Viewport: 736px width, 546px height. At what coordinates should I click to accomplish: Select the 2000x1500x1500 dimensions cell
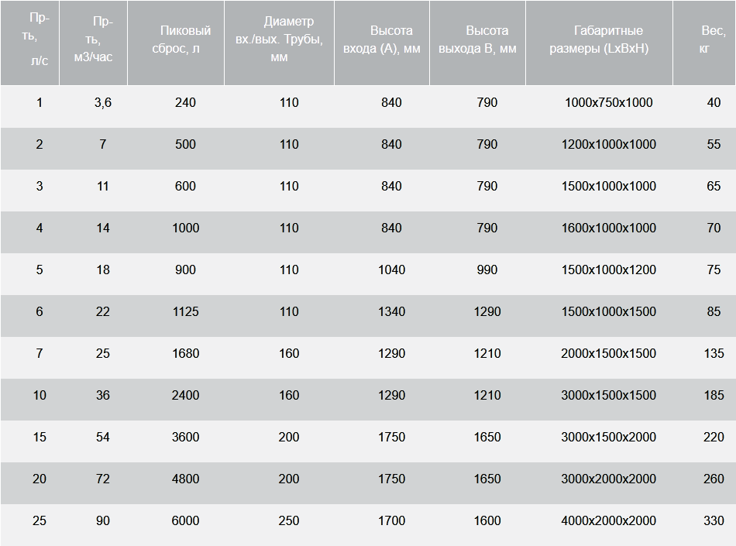point(608,353)
